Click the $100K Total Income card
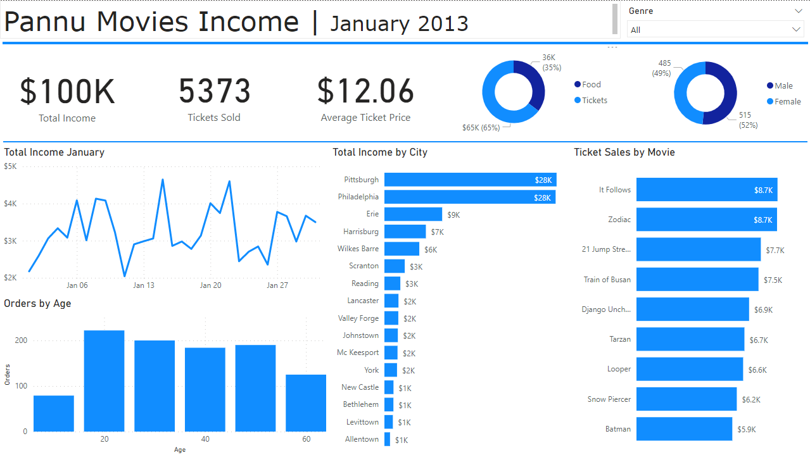Screen dimensions: 810x455 pyautogui.click(x=67, y=98)
